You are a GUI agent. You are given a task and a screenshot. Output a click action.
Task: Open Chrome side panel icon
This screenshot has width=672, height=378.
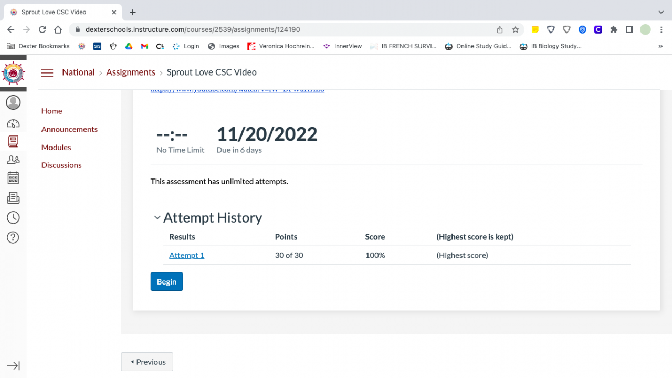(629, 30)
